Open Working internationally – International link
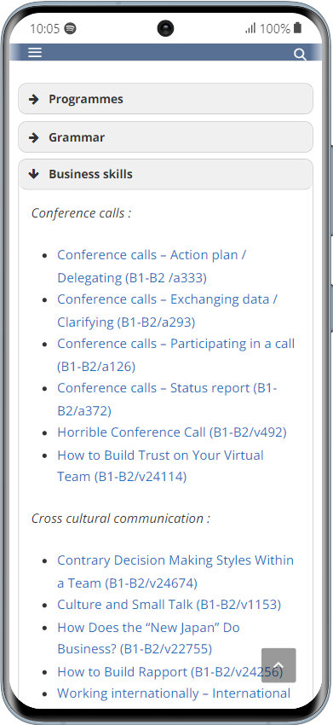Viewport: 333px width, 725px height. pos(174,693)
